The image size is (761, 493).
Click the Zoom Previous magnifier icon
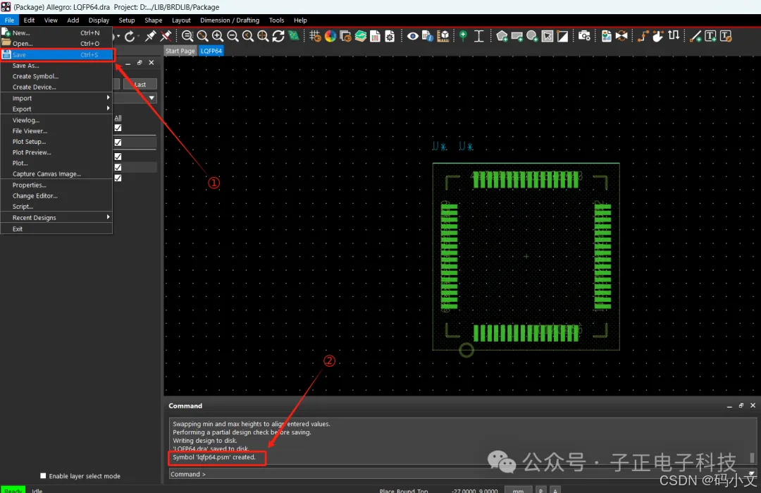coord(248,37)
